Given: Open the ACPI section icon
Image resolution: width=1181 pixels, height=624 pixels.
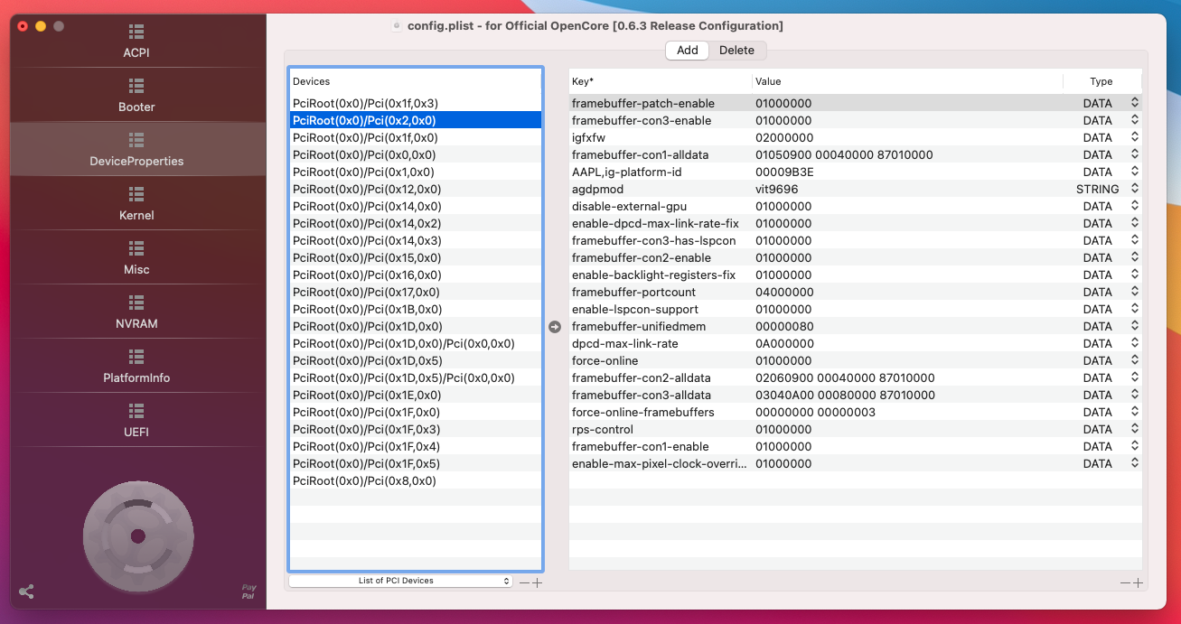Looking at the screenshot, I should (136, 32).
